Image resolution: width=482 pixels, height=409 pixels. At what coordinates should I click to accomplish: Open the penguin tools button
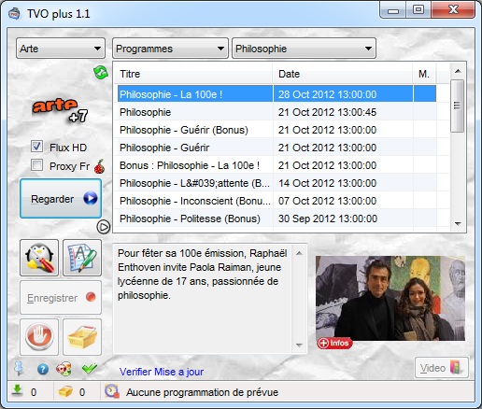click(x=39, y=258)
